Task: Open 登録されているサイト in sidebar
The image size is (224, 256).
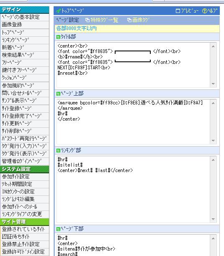Action: click(x=25, y=229)
